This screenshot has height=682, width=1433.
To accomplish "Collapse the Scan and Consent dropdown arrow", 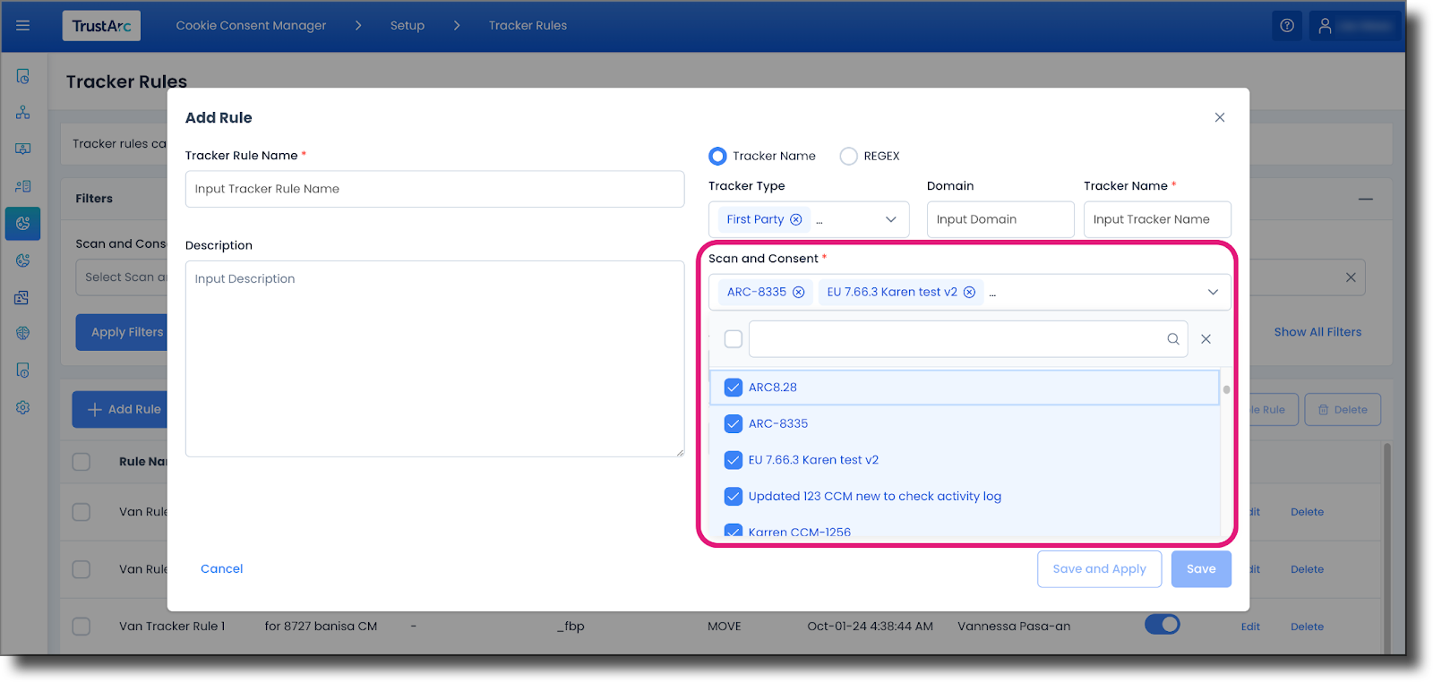I will (x=1213, y=292).
